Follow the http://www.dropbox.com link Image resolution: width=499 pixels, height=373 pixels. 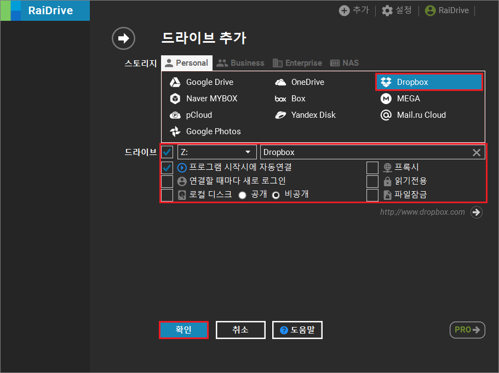422,213
